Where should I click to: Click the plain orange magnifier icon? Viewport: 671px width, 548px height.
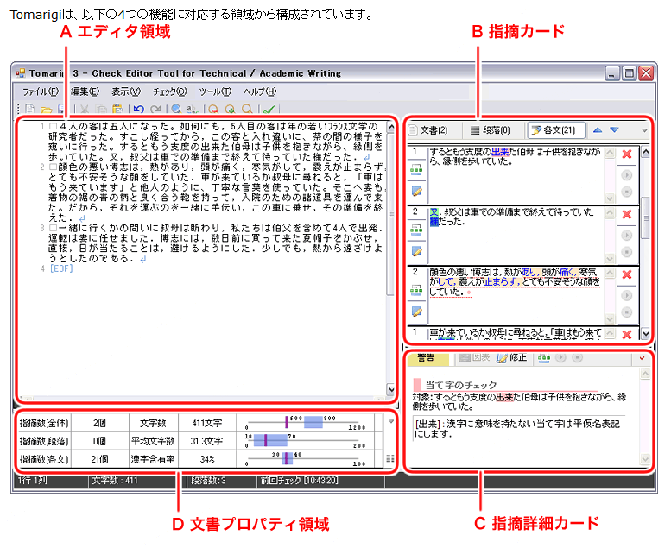pyautogui.click(x=247, y=109)
